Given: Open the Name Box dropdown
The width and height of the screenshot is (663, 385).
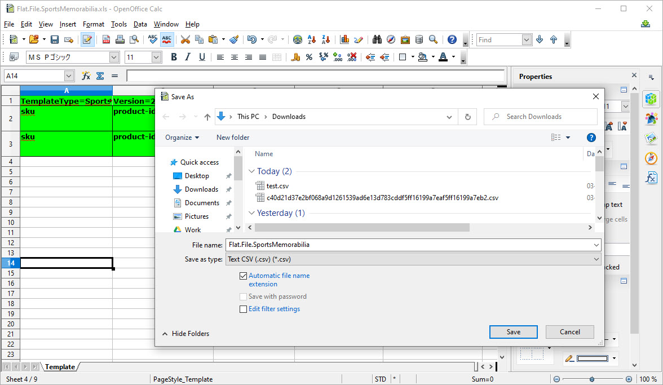Looking at the screenshot, I should [x=69, y=76].
